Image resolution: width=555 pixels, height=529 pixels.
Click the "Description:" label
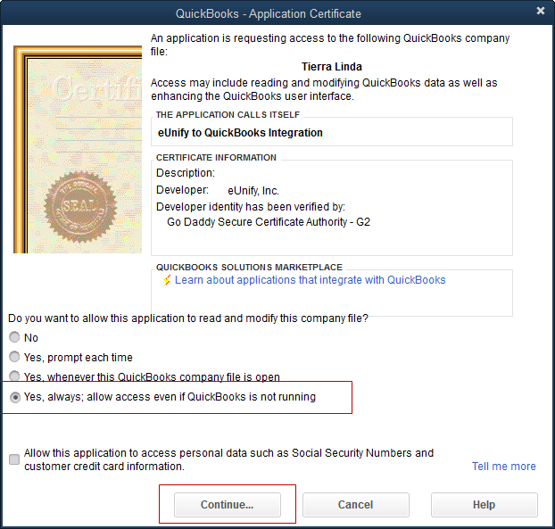(x=186, y=173)
